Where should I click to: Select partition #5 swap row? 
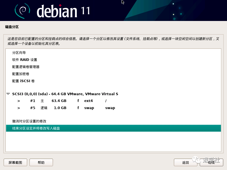coord(113,108)
